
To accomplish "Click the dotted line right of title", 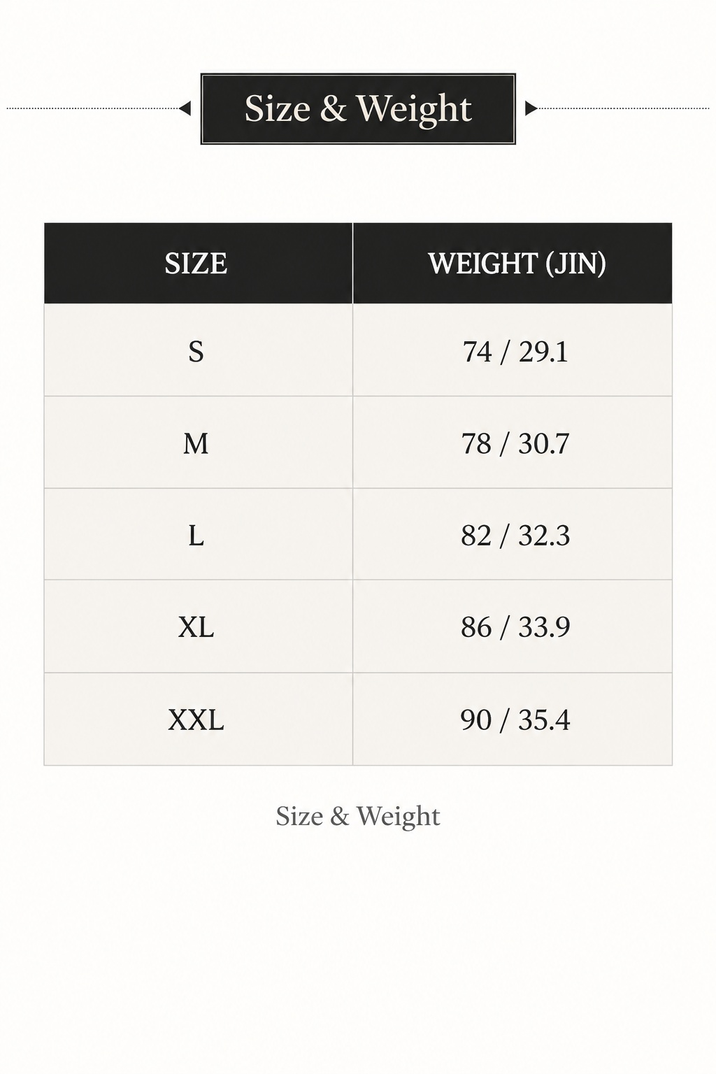I will point(624,108).
